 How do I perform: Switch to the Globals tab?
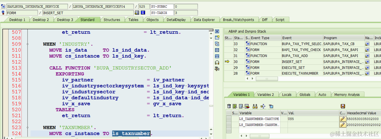tap(305, 94)
